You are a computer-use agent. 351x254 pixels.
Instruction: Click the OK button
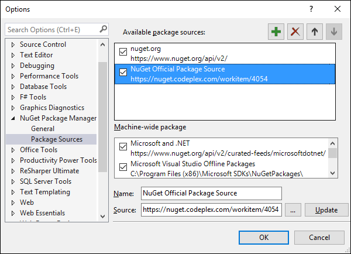point(264,237)
